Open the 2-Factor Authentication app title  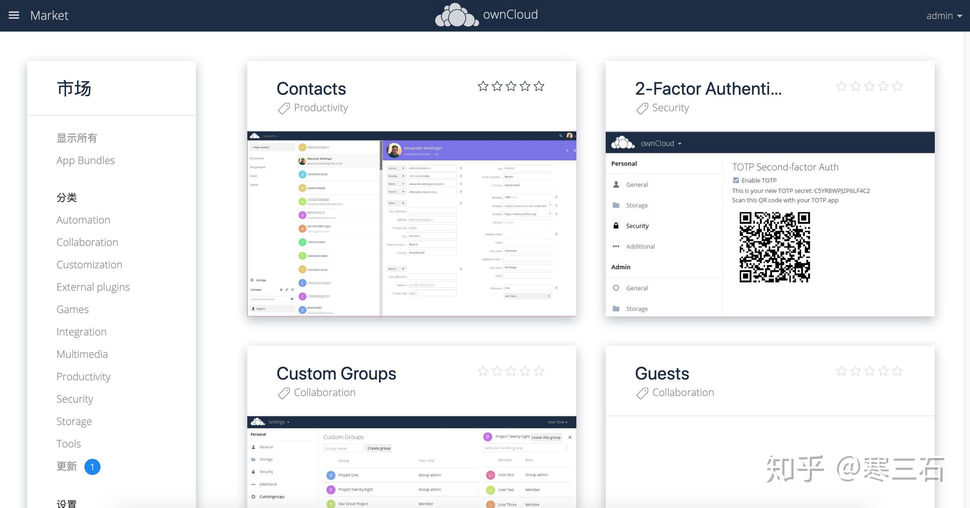click(708, 89)
